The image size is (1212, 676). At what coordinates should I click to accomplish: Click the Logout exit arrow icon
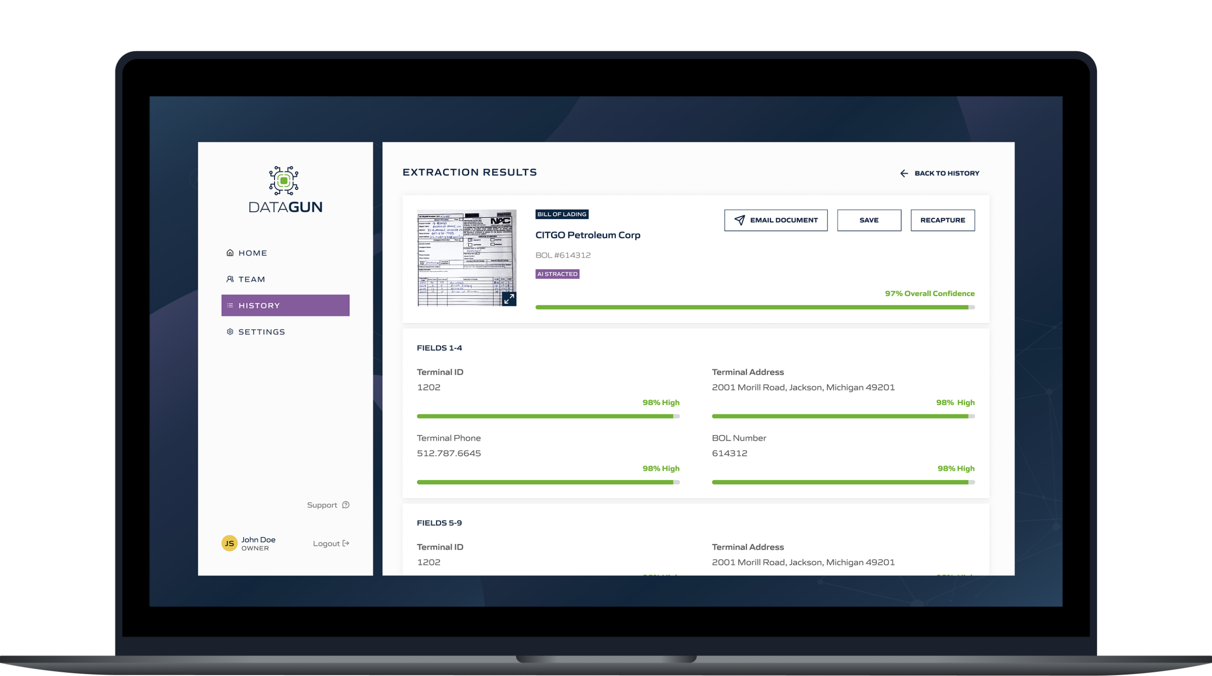(346, 543)
